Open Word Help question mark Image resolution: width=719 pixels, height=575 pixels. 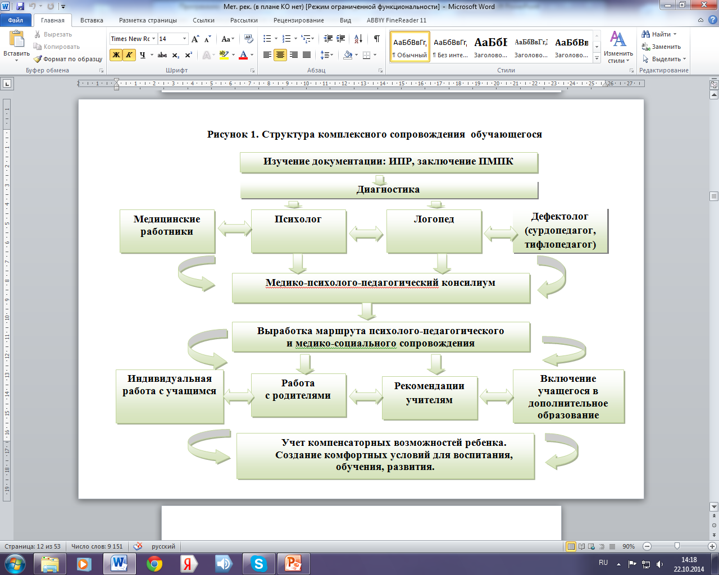(712, 20)
